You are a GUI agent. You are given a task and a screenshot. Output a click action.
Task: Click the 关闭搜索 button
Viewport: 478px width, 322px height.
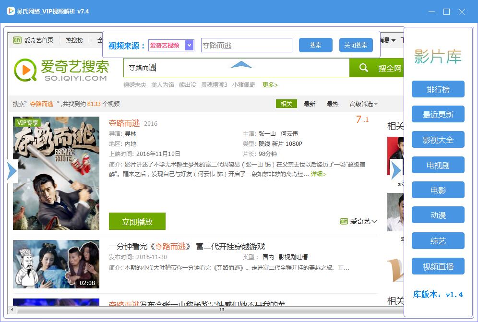(356, 46)
